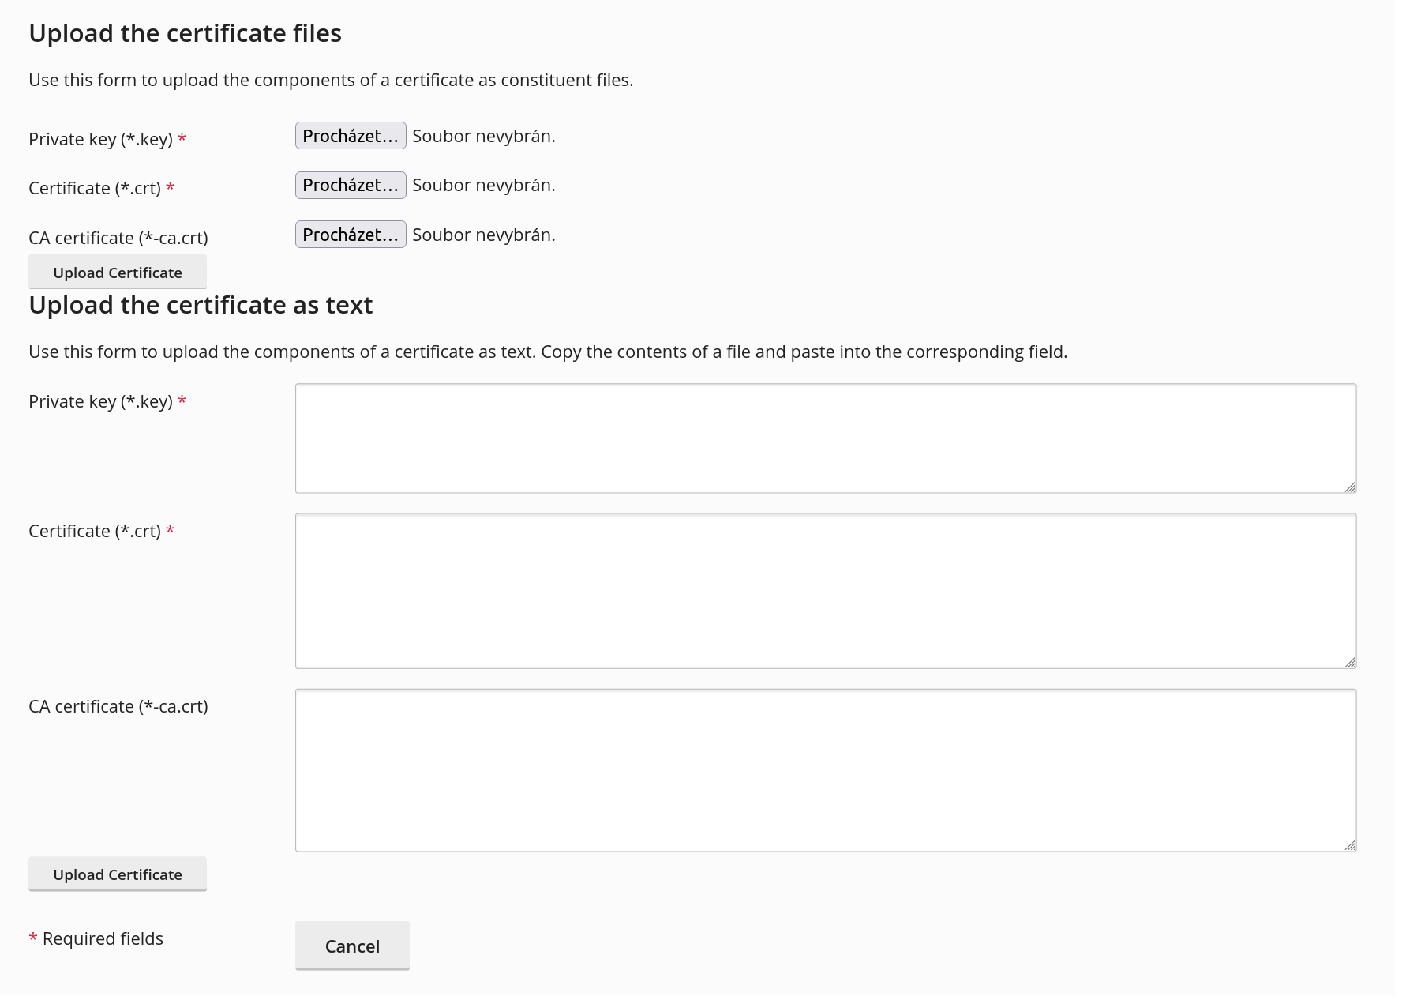The height and width of the screenshot is (1004, 1406).
Task: Grab resize handle of CA certificate text area
Action: [1350, 845]
